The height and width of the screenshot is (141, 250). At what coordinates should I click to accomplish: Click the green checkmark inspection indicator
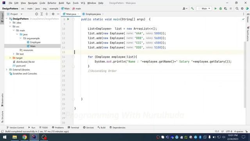click(x=243, y=19)
